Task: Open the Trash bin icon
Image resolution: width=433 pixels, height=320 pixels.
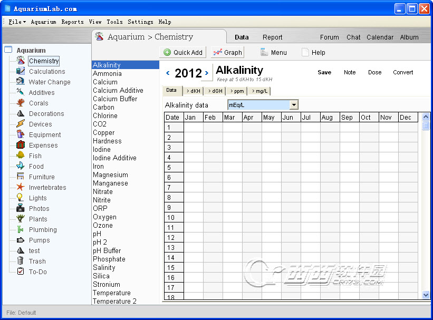Action: tap(21, 261)
